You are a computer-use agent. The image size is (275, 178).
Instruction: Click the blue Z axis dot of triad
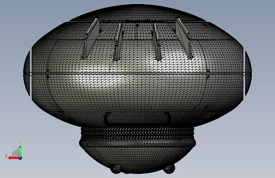point(21,158)
